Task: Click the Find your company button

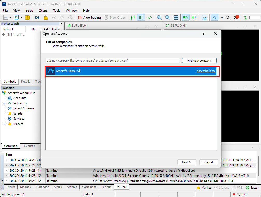Action: click(199, 61)
